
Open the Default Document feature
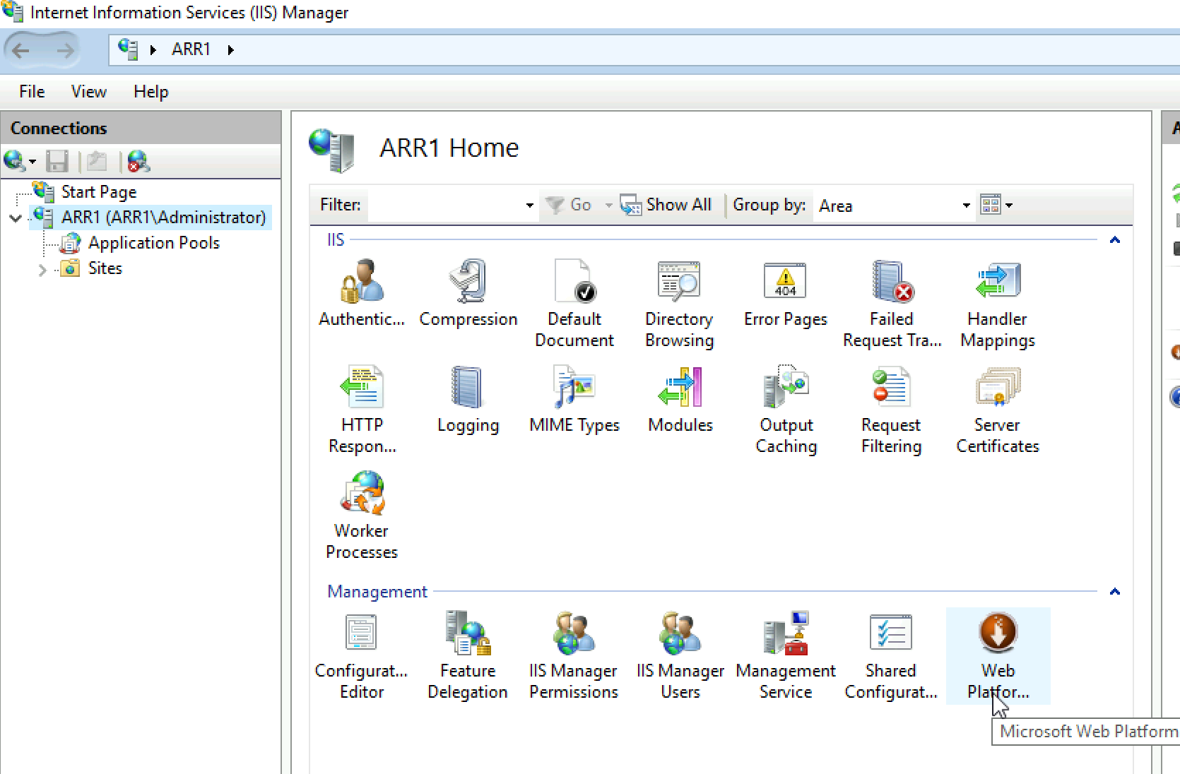[x=574, y=304]
